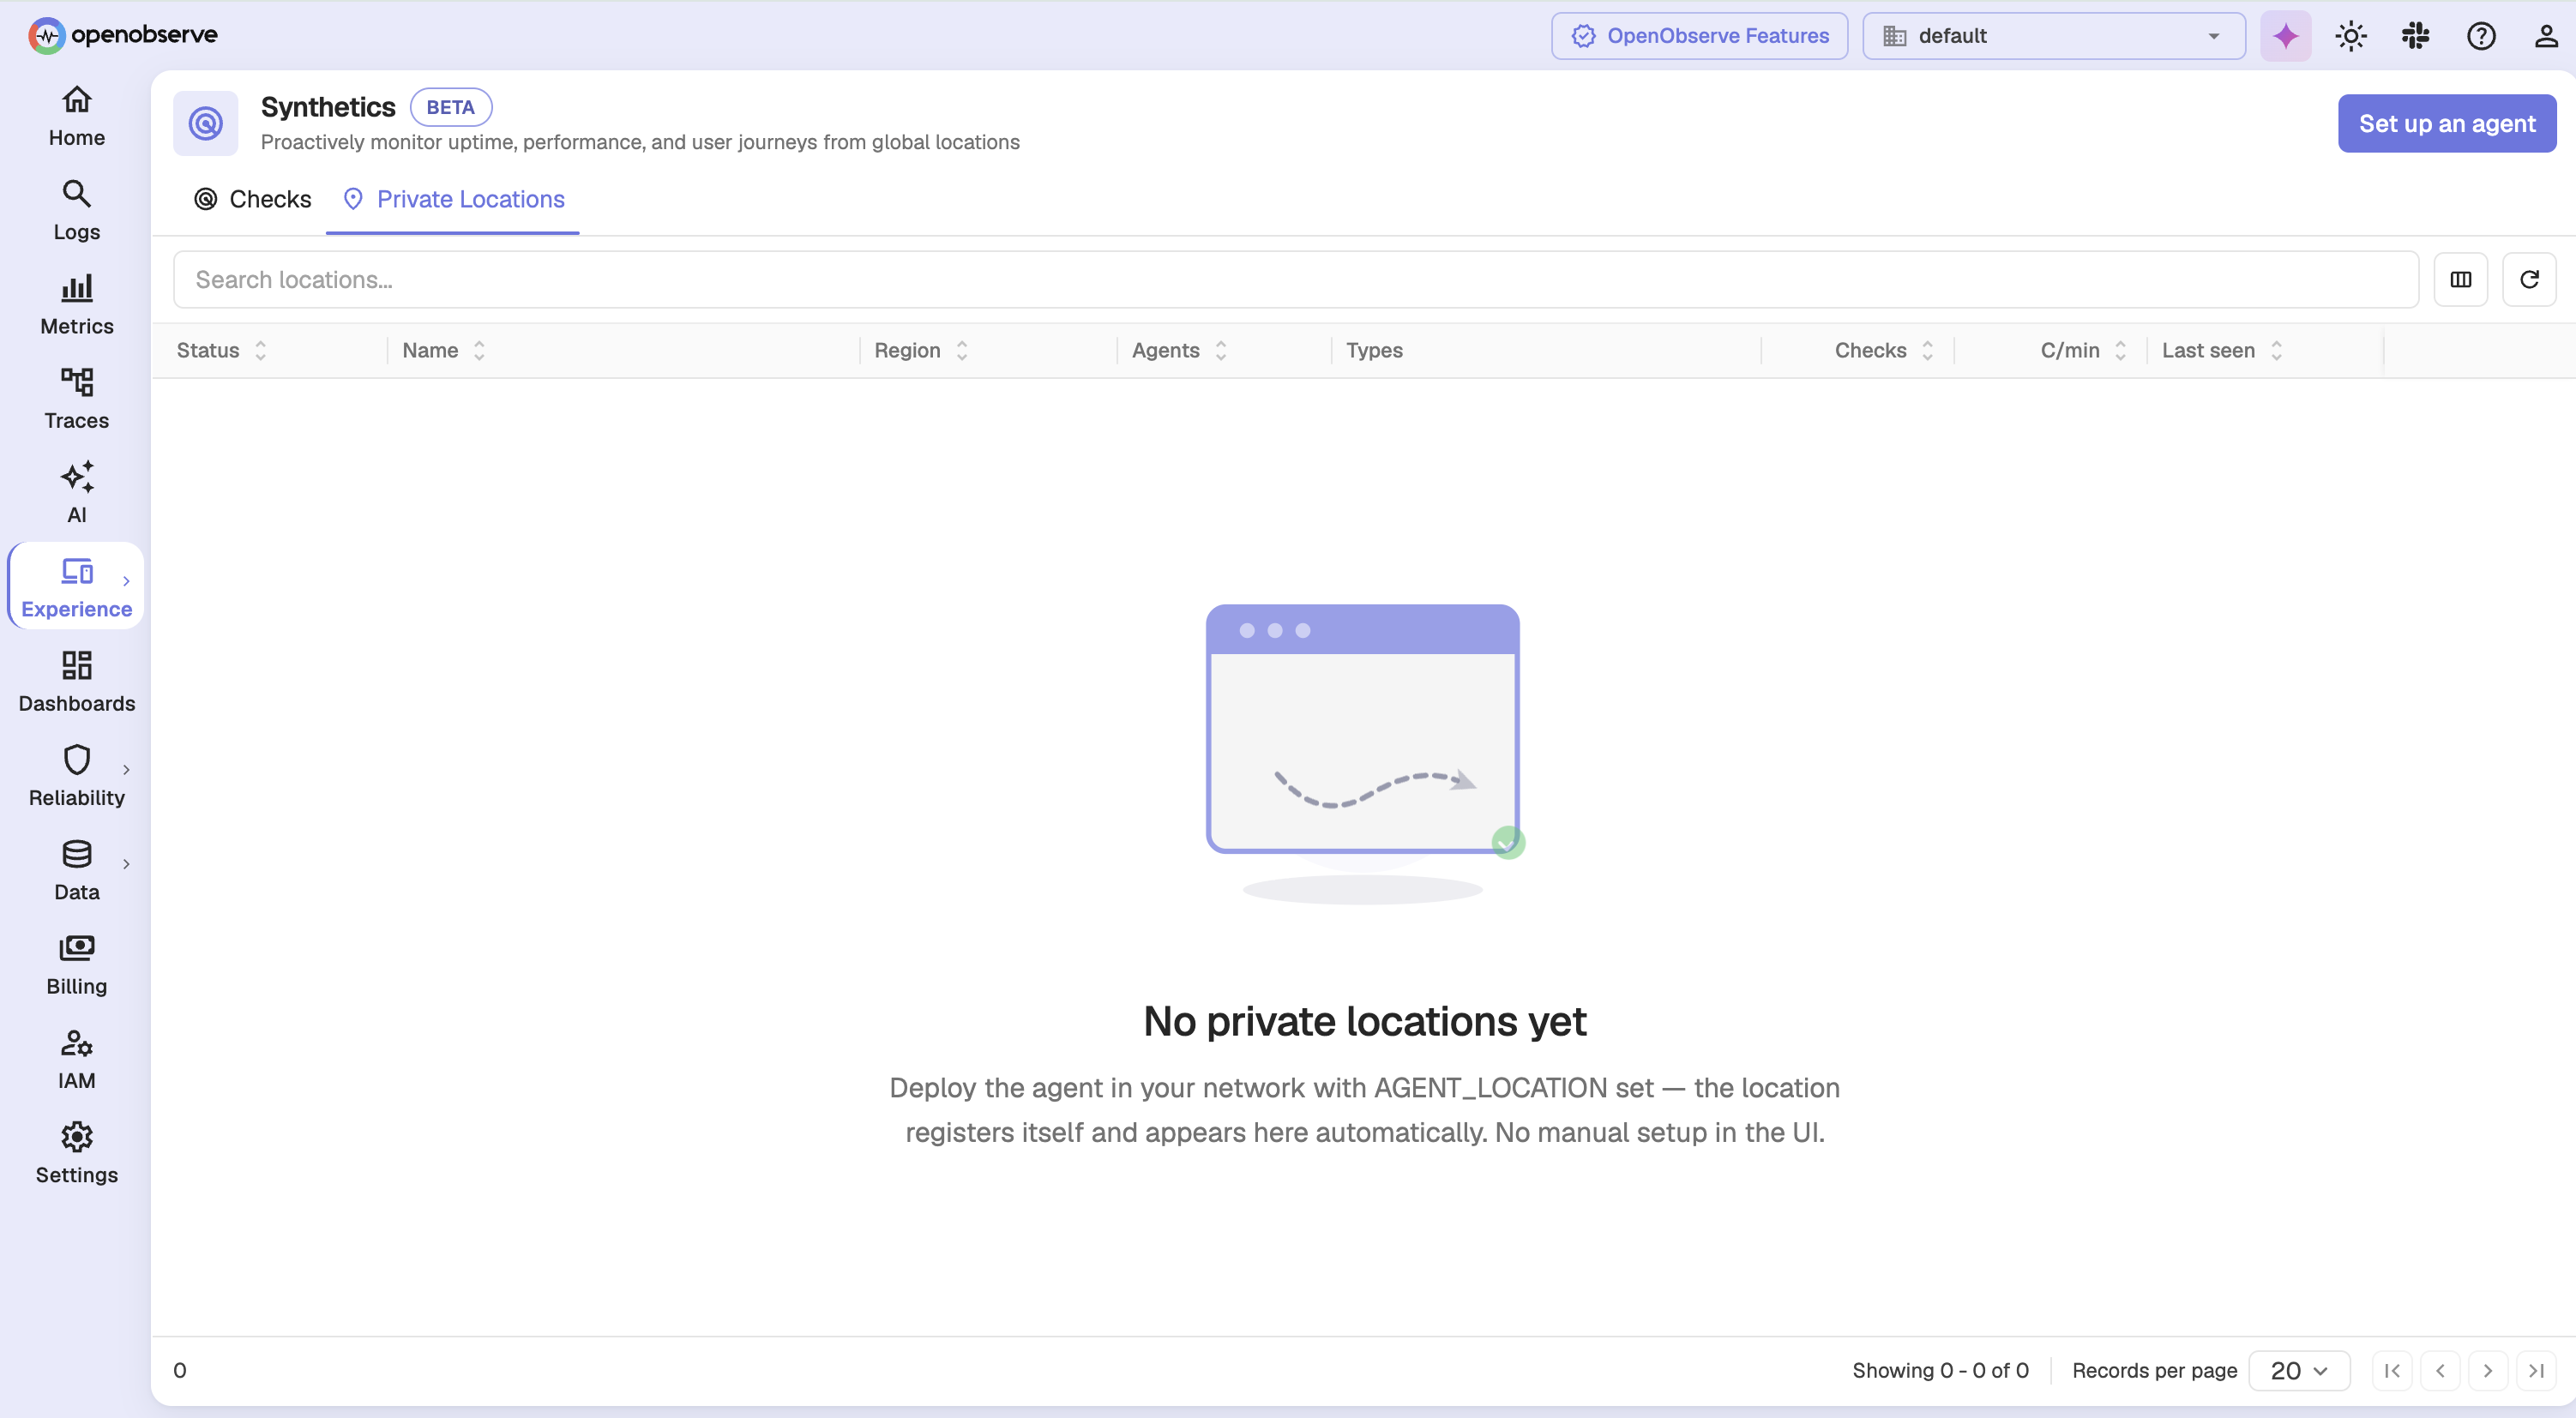Viewport: 2576px width, 1418px height.
Task: Click the Set up an agent button
Action: [x=2447, y=123]
